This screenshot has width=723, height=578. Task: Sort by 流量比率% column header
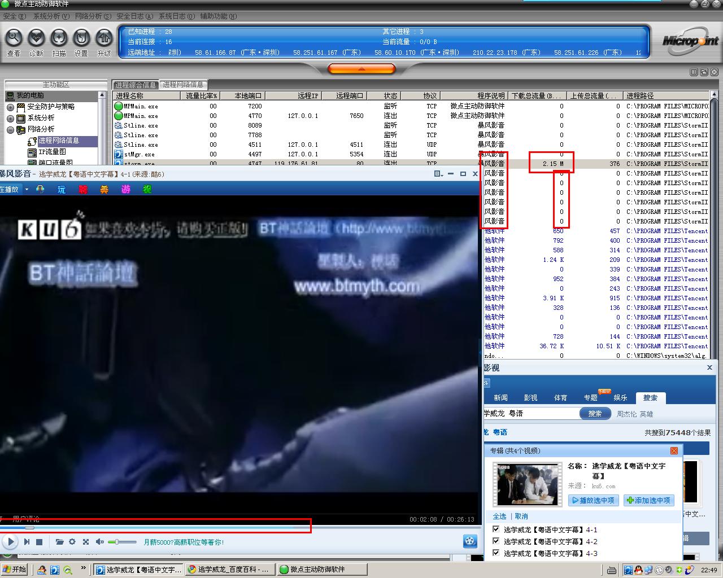(x=201, y=96)
